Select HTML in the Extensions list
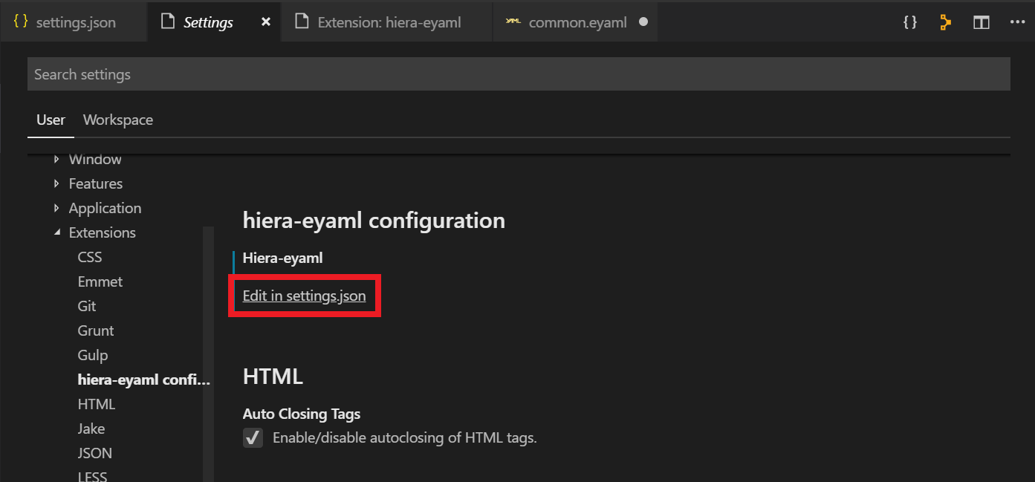The width and height of the screenshot is (1035, 482). click(96, 404)
